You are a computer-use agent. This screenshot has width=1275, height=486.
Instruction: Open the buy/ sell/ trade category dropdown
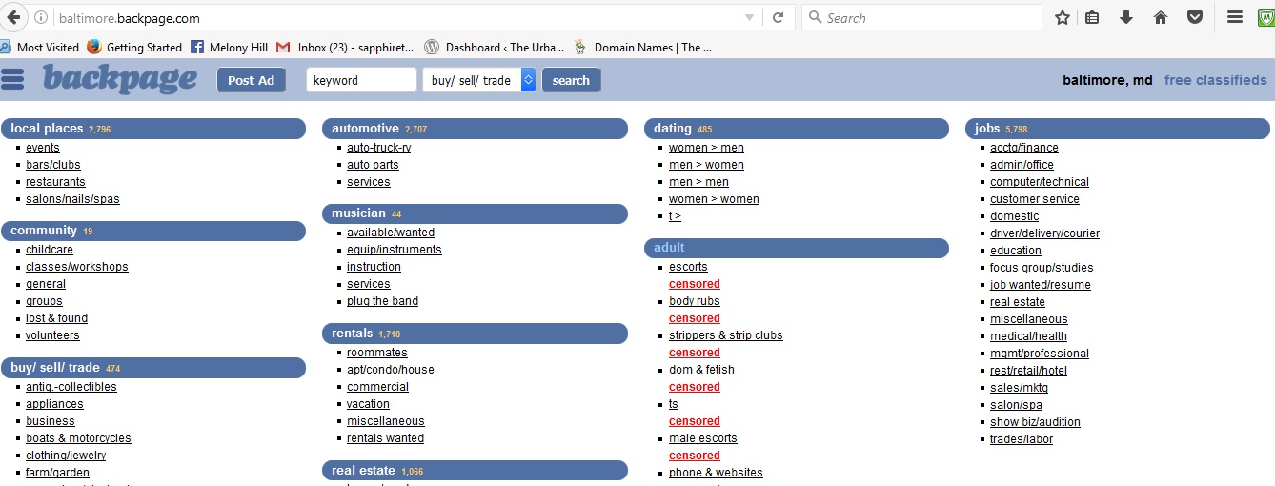pyautogui.click(x=478, y=80)
